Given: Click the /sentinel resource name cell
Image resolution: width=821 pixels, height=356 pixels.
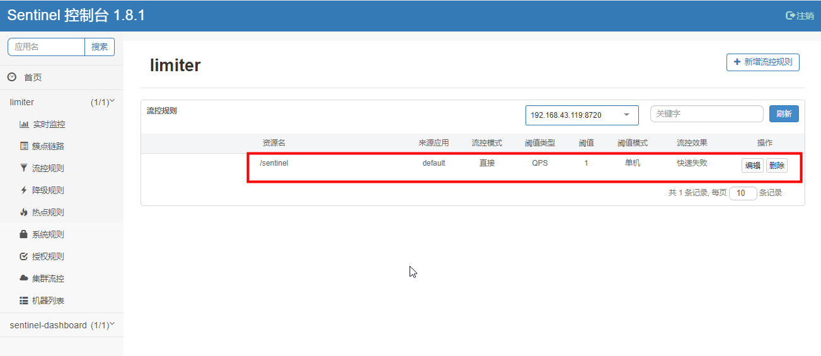Looking at the screenshot, I should coord(274,163).
